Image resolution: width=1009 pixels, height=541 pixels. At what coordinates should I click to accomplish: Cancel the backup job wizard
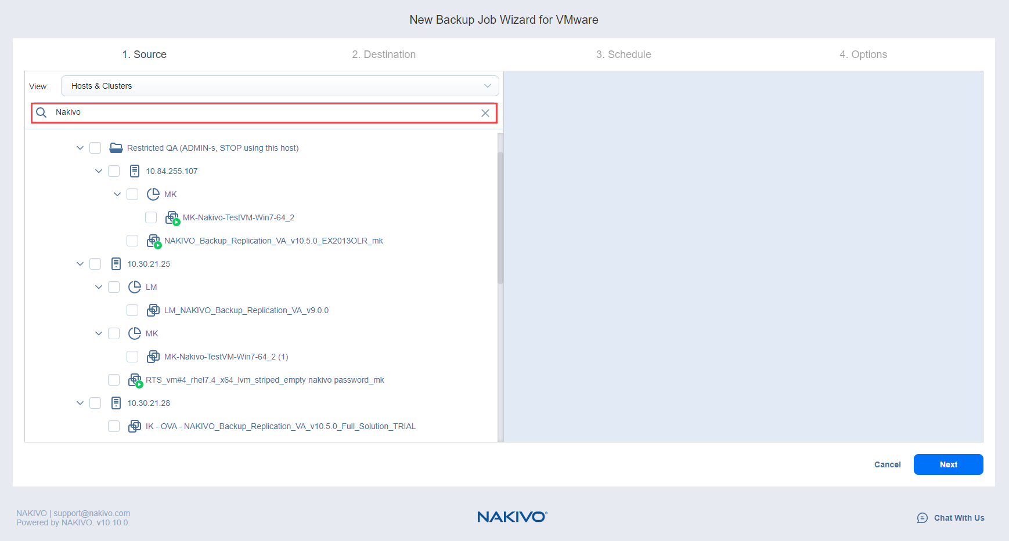tap(887, 464)
